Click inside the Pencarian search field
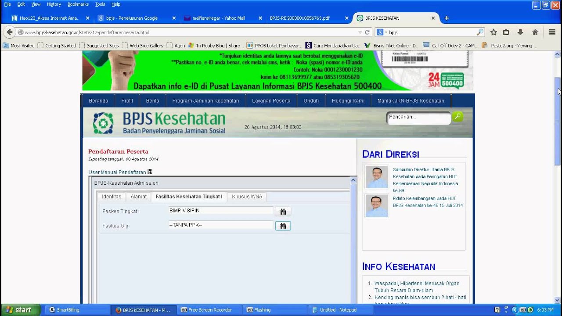 pyautogui.click(x=417, y=118)
